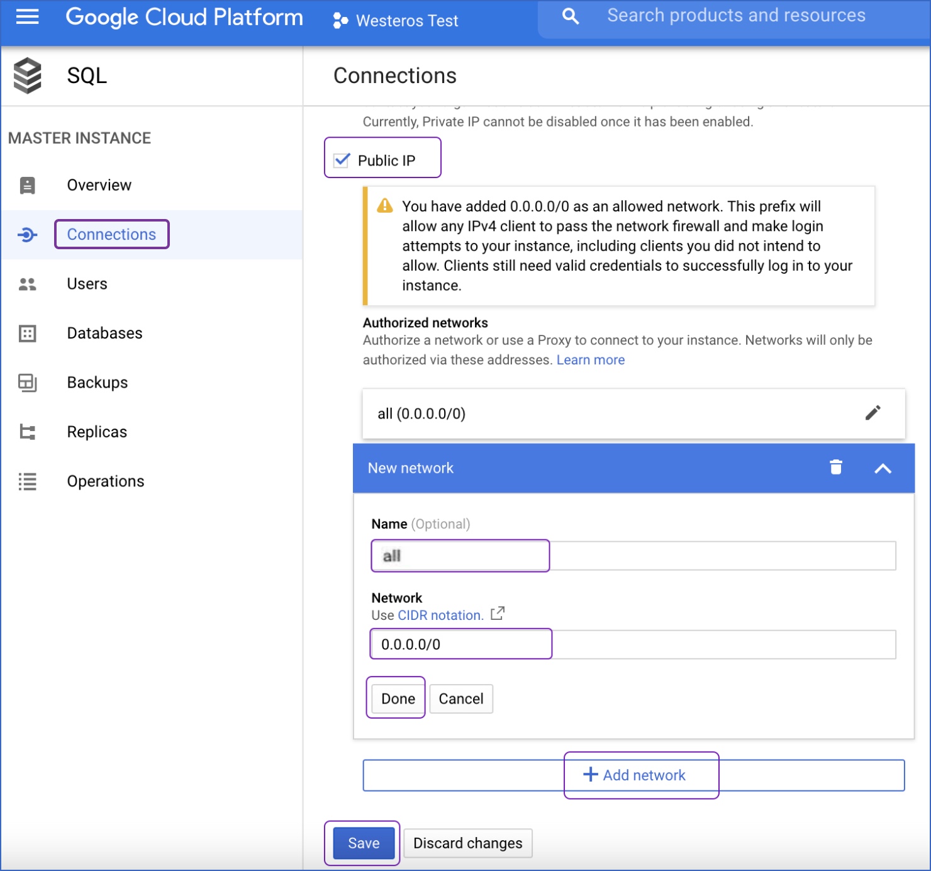Screen dimensions: 931x871
Task: Select the Users icon in the sidebar
Action: click(x=27, y=284)
